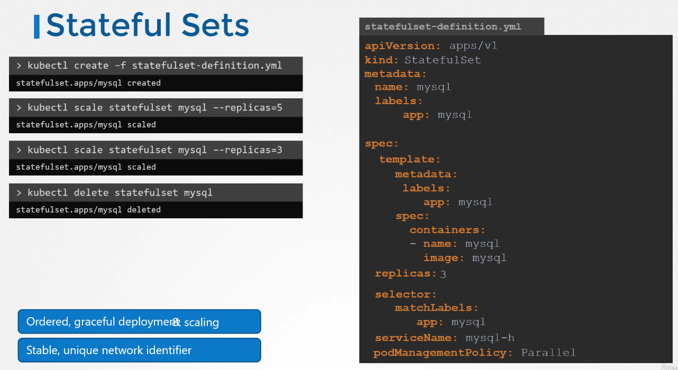Click the blue vertical bar beside the title
The image size is (678, 370).
(x=36, y=26)
